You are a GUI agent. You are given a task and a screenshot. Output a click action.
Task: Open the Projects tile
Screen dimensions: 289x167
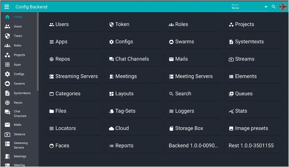coord(253,24)
